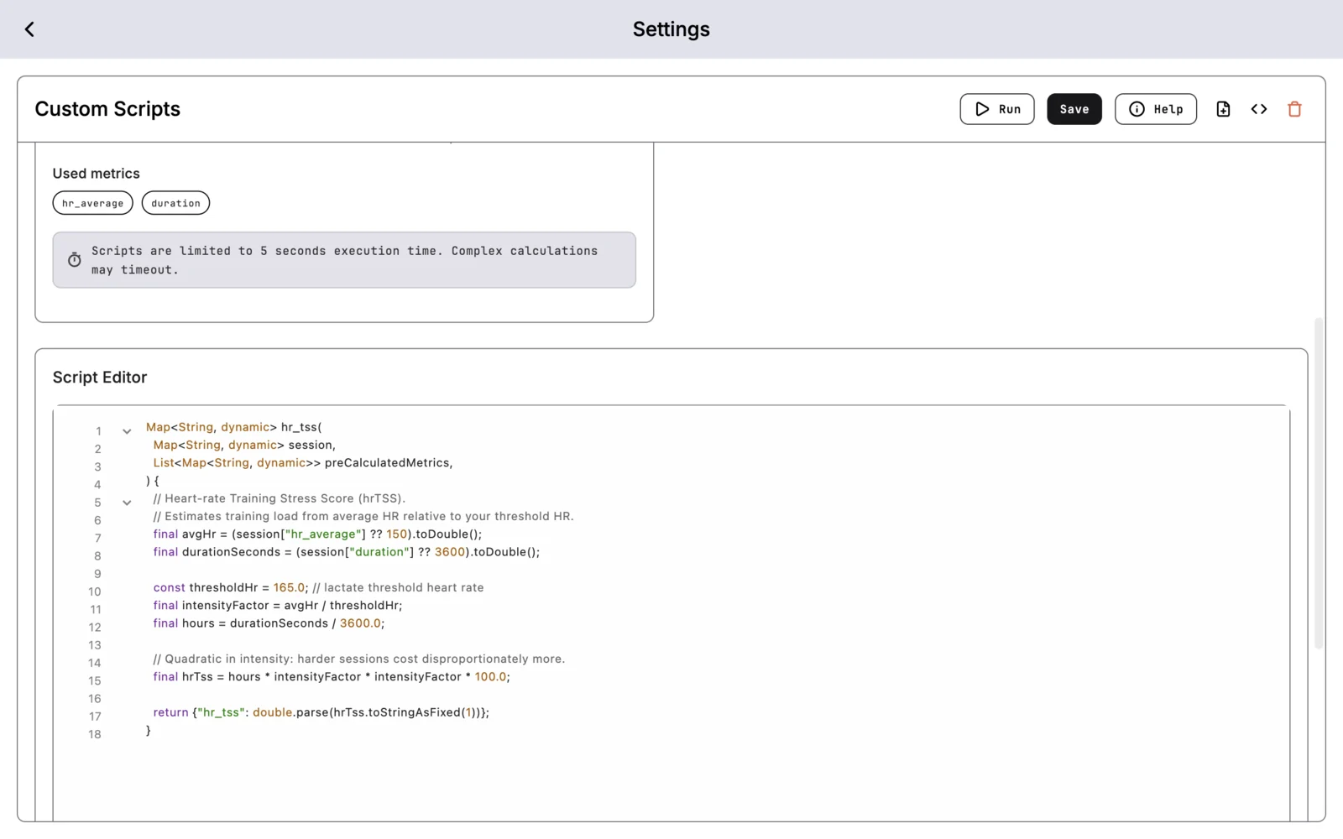Save the custom script
Screen dimensions: 1343x839
pyautogui.click(x=1074, y=109)
